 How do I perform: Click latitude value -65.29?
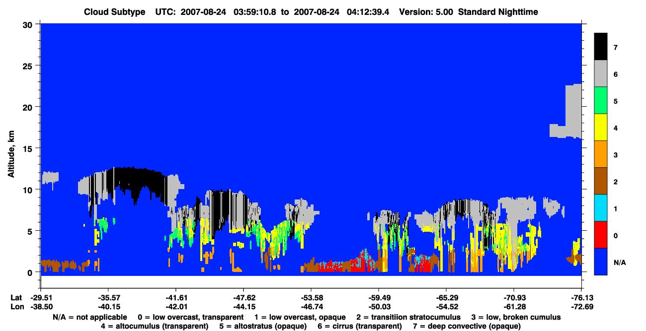446,298
